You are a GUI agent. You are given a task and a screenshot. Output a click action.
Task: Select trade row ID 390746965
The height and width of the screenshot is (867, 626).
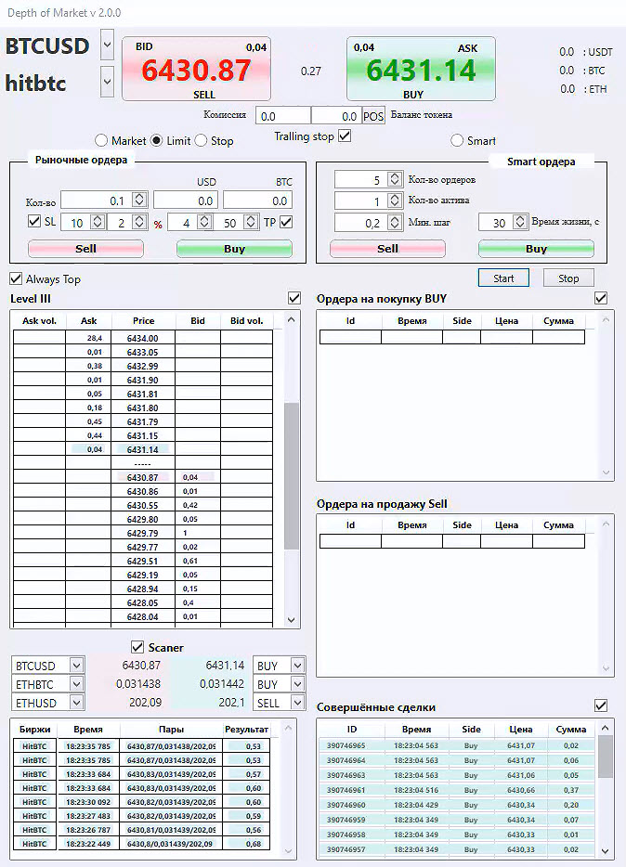pyautogui.click(x=457, y=745)
